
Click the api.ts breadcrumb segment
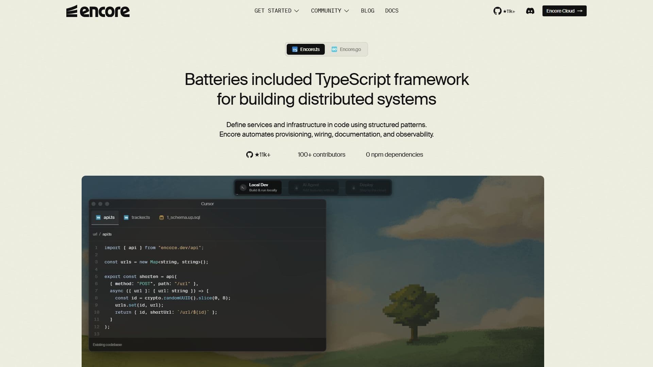107,234
